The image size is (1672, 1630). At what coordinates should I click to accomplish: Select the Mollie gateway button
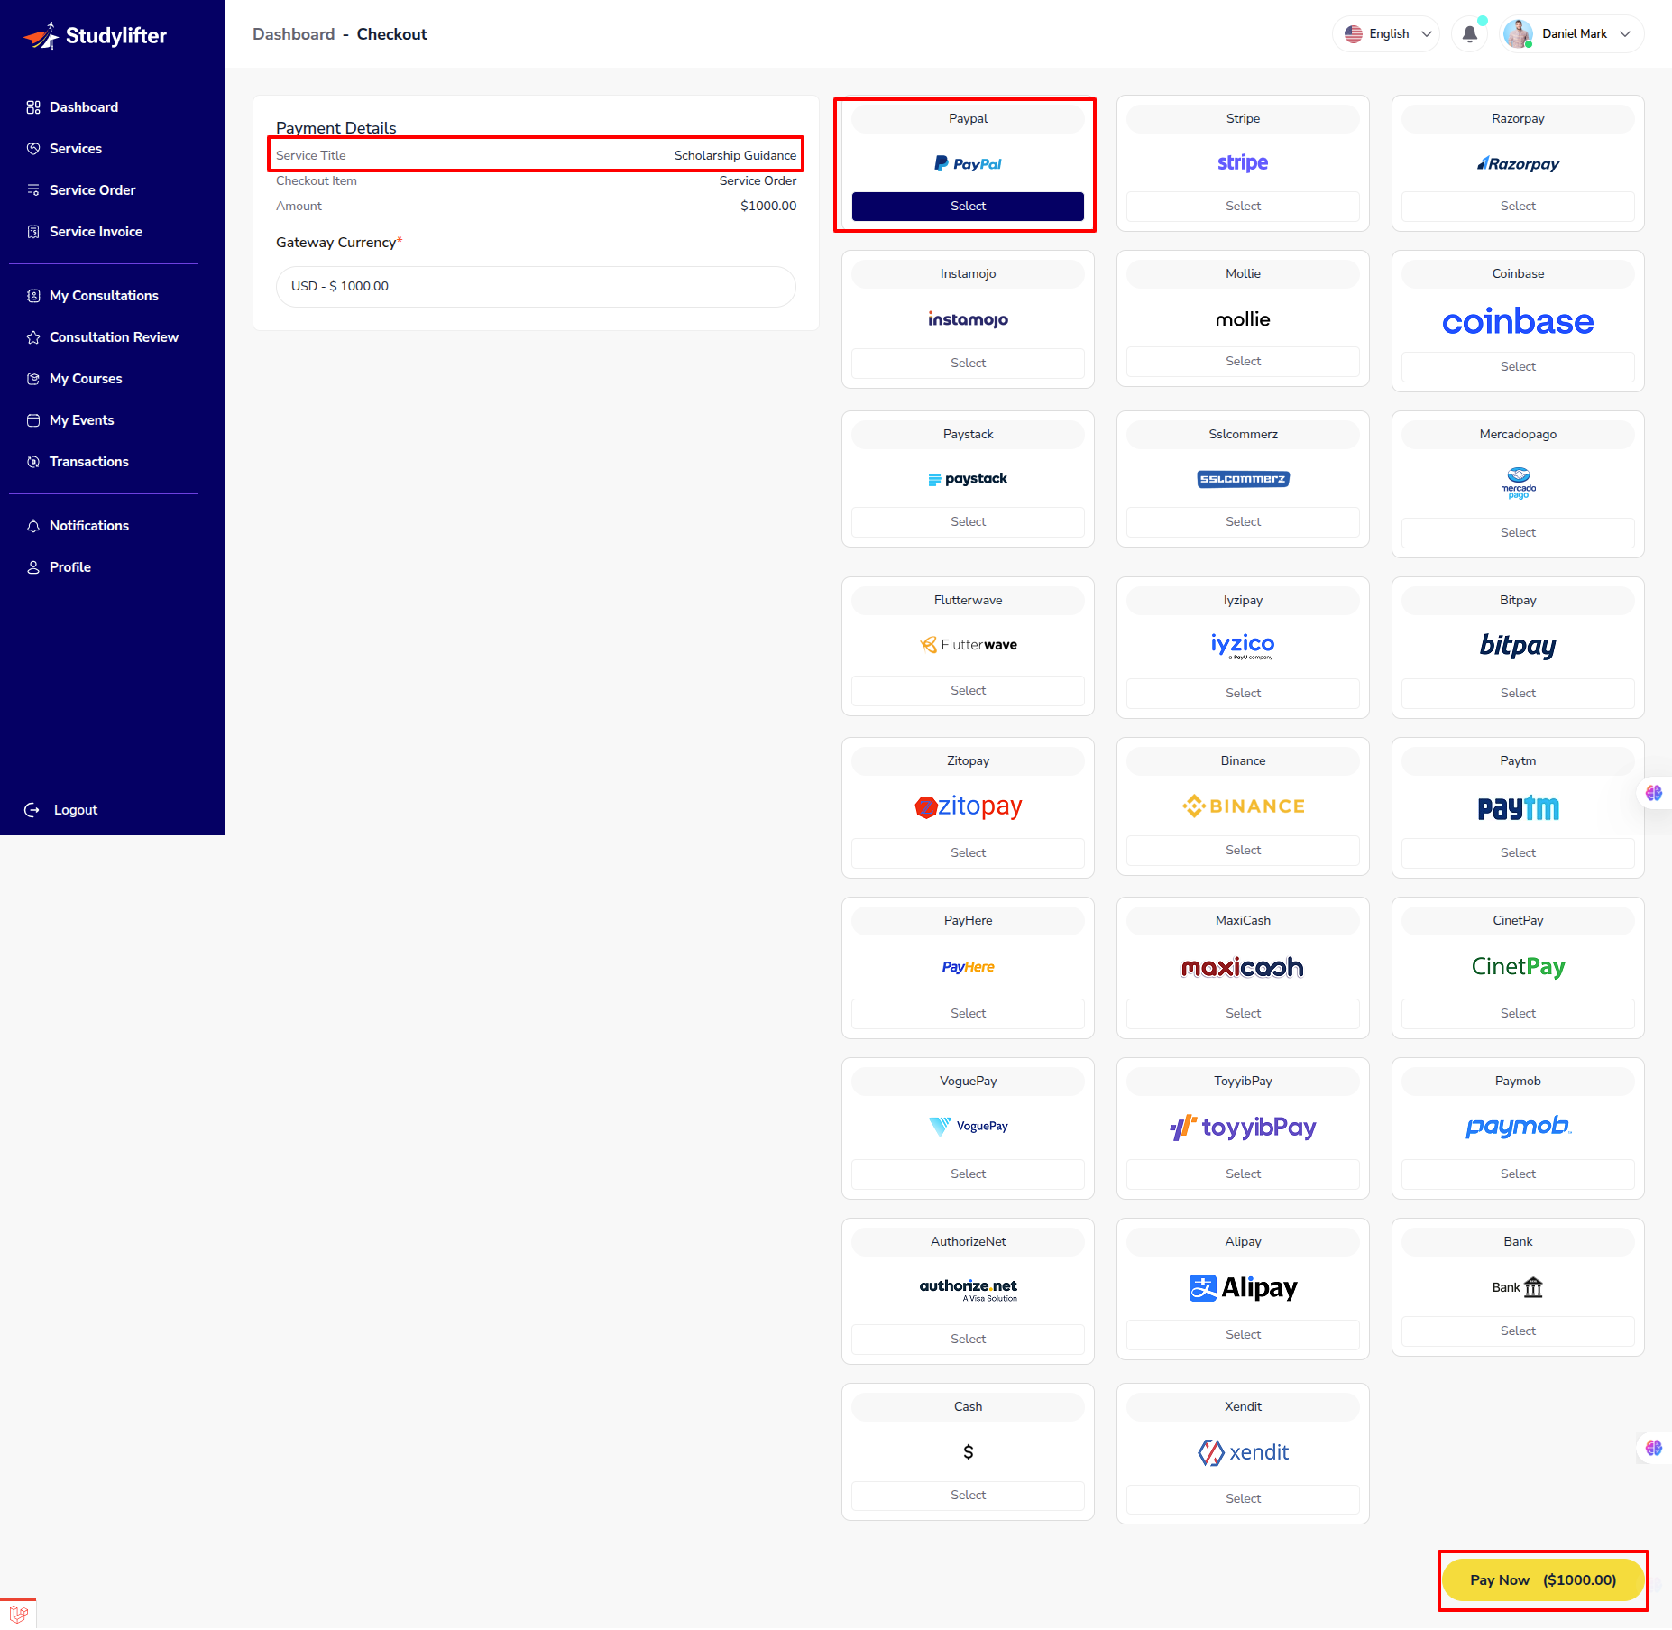(x=1243, y=362)
